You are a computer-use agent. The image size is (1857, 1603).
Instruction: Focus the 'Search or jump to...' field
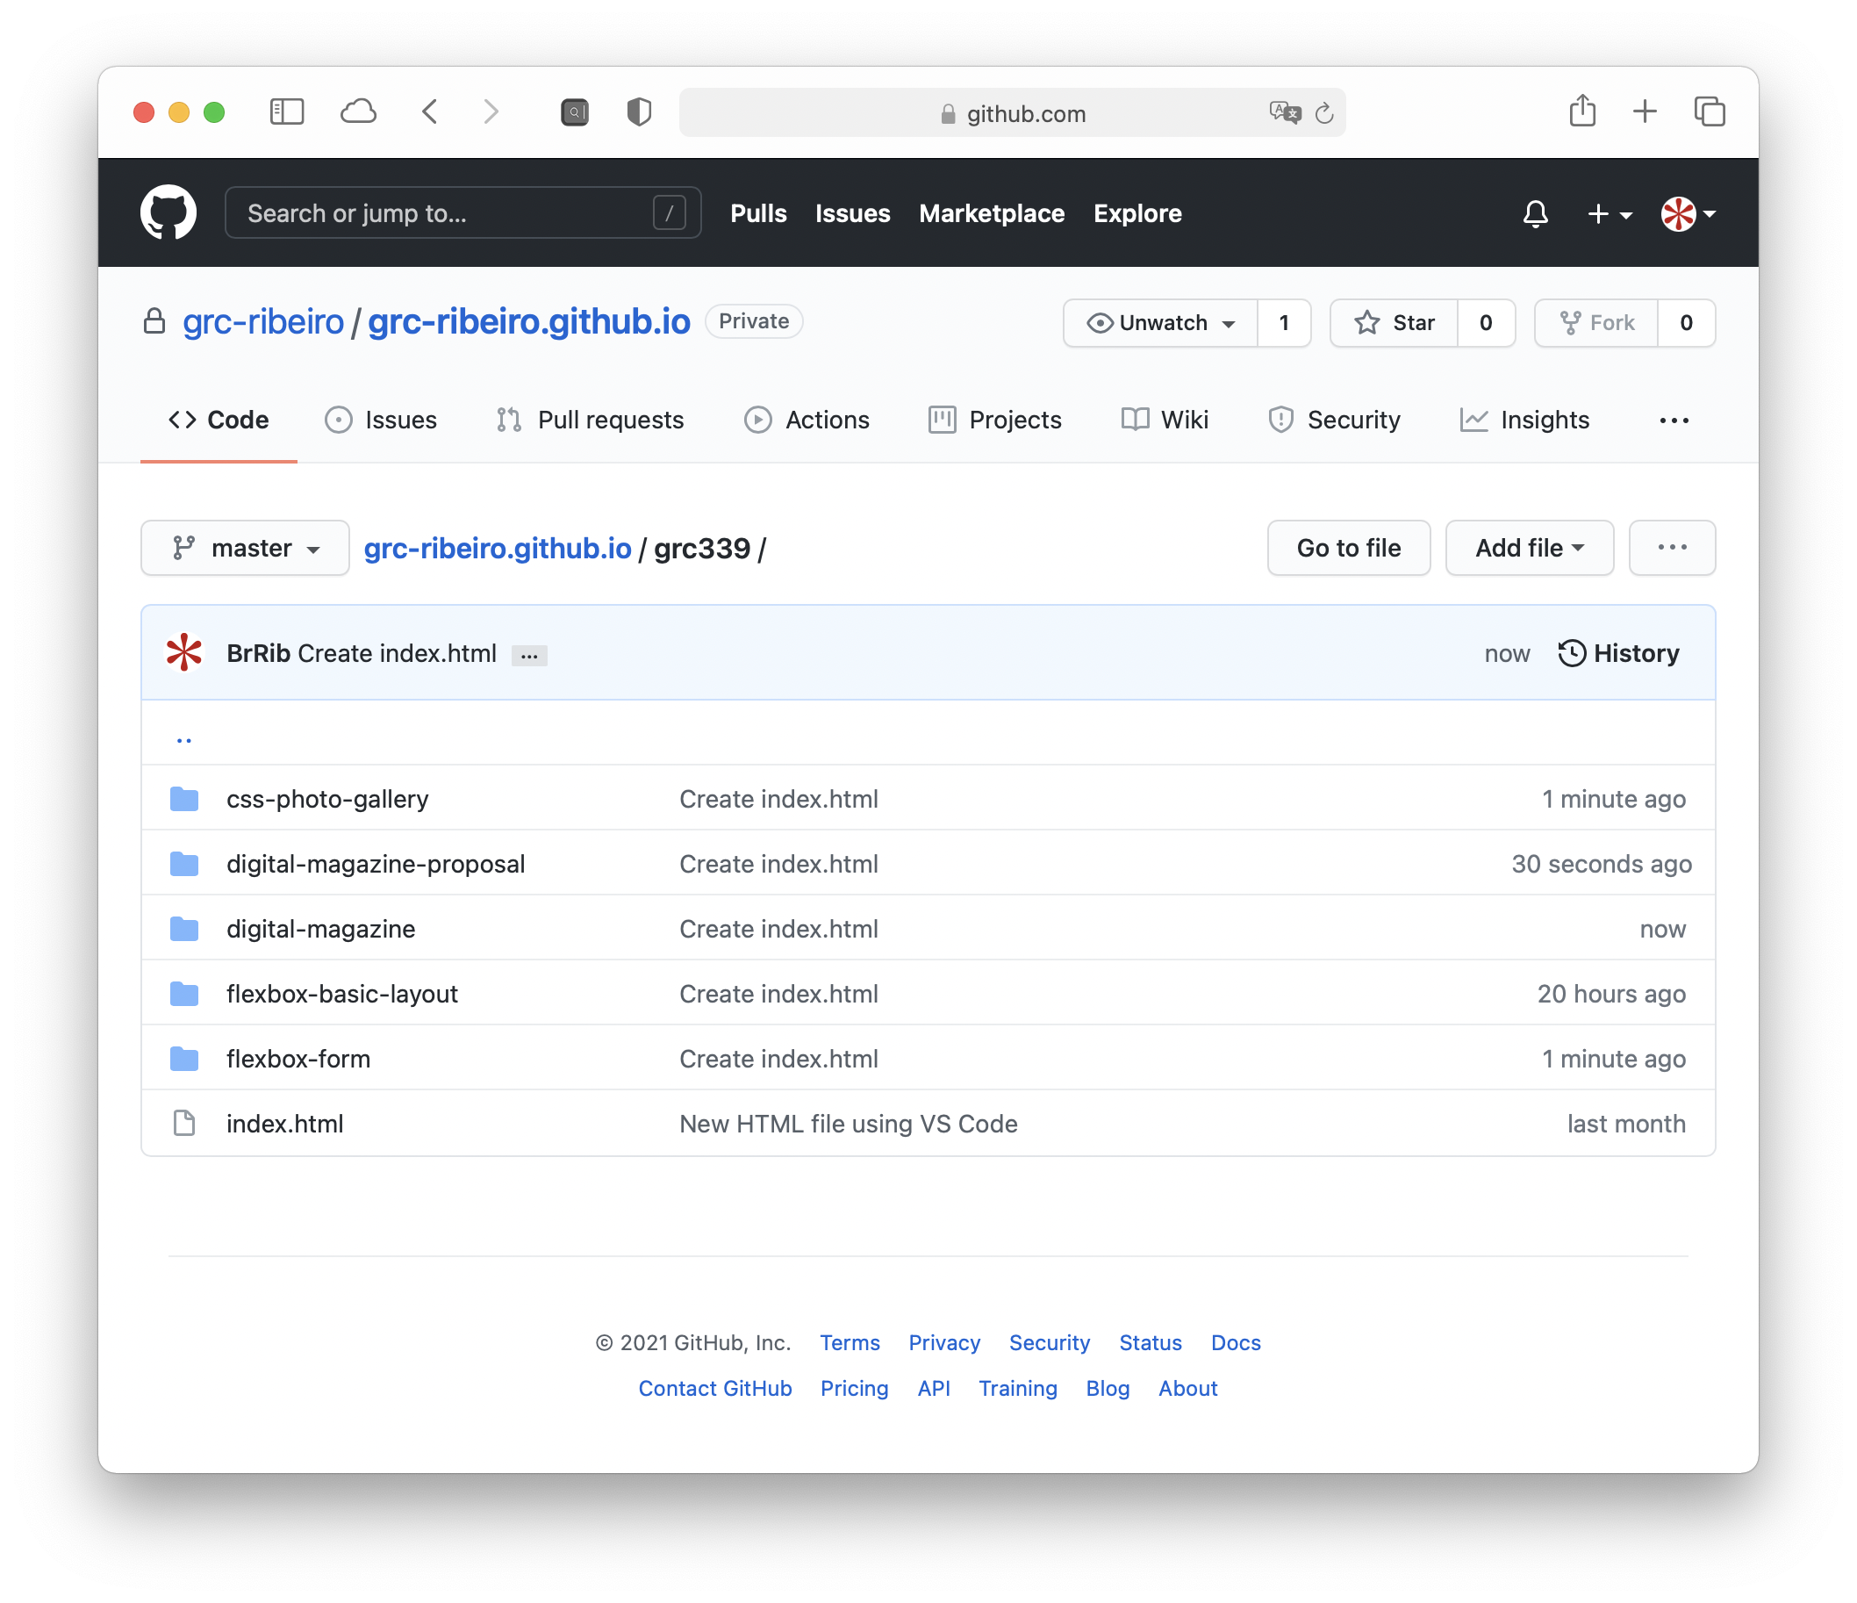point(462,213)
